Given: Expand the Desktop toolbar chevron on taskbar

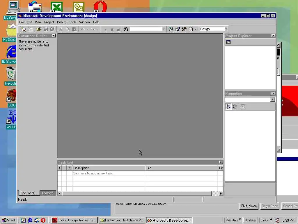Looking at the screenshot, I should 240,220.
